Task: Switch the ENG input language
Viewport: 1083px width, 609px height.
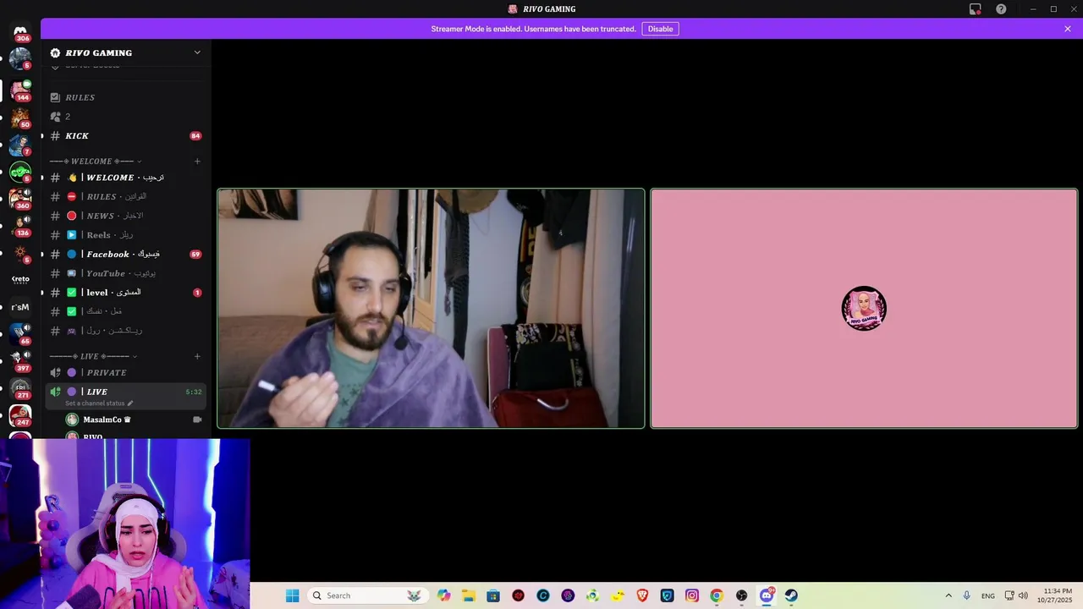Action: pyautogui.click(x=987, y=595)
